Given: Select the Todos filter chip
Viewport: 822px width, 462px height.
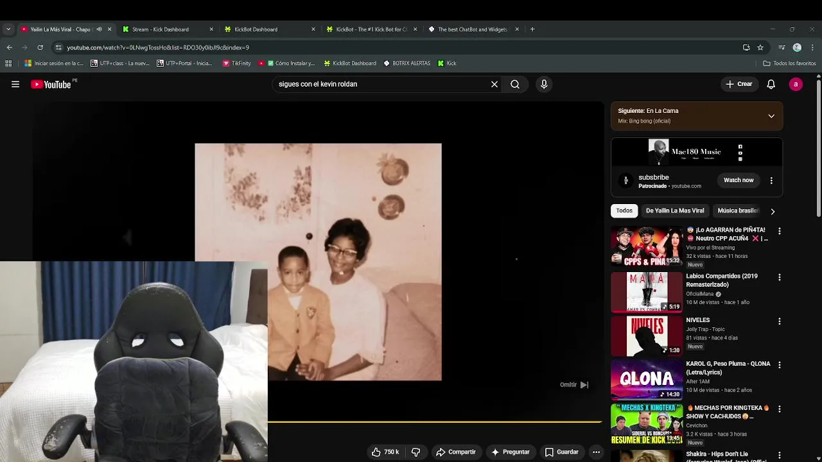Looking at the screenshot, I should (624, 210).
